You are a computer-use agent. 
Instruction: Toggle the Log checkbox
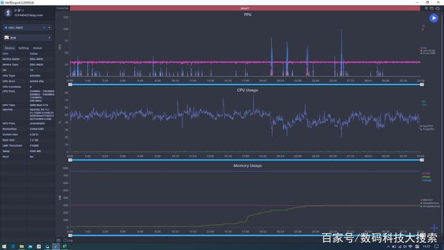point(65,240)
